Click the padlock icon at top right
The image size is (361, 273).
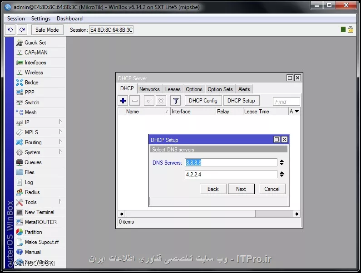coord(351,29)
